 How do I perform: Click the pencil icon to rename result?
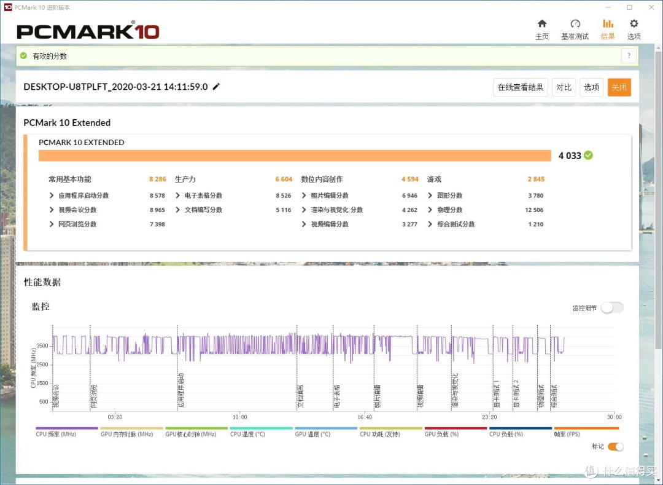coord(216,87)
